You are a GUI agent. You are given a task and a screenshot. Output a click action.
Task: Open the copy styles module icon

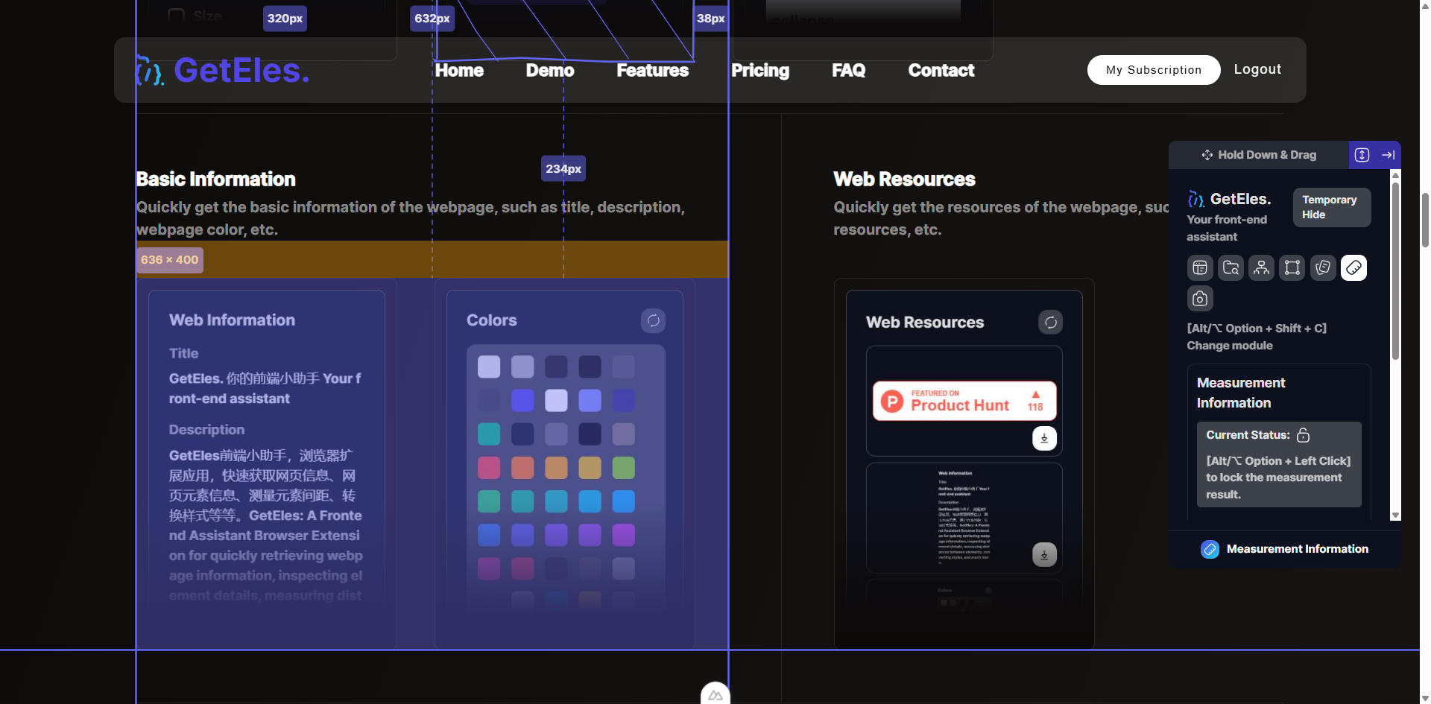(x=1323, y=267)
